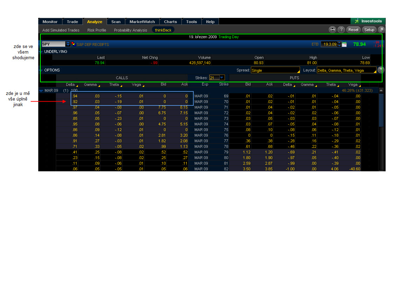Click the underlying Open value 80.93
Image resolution: width=419 pixels, height=282 pixels.
click(x=259, y=63)
